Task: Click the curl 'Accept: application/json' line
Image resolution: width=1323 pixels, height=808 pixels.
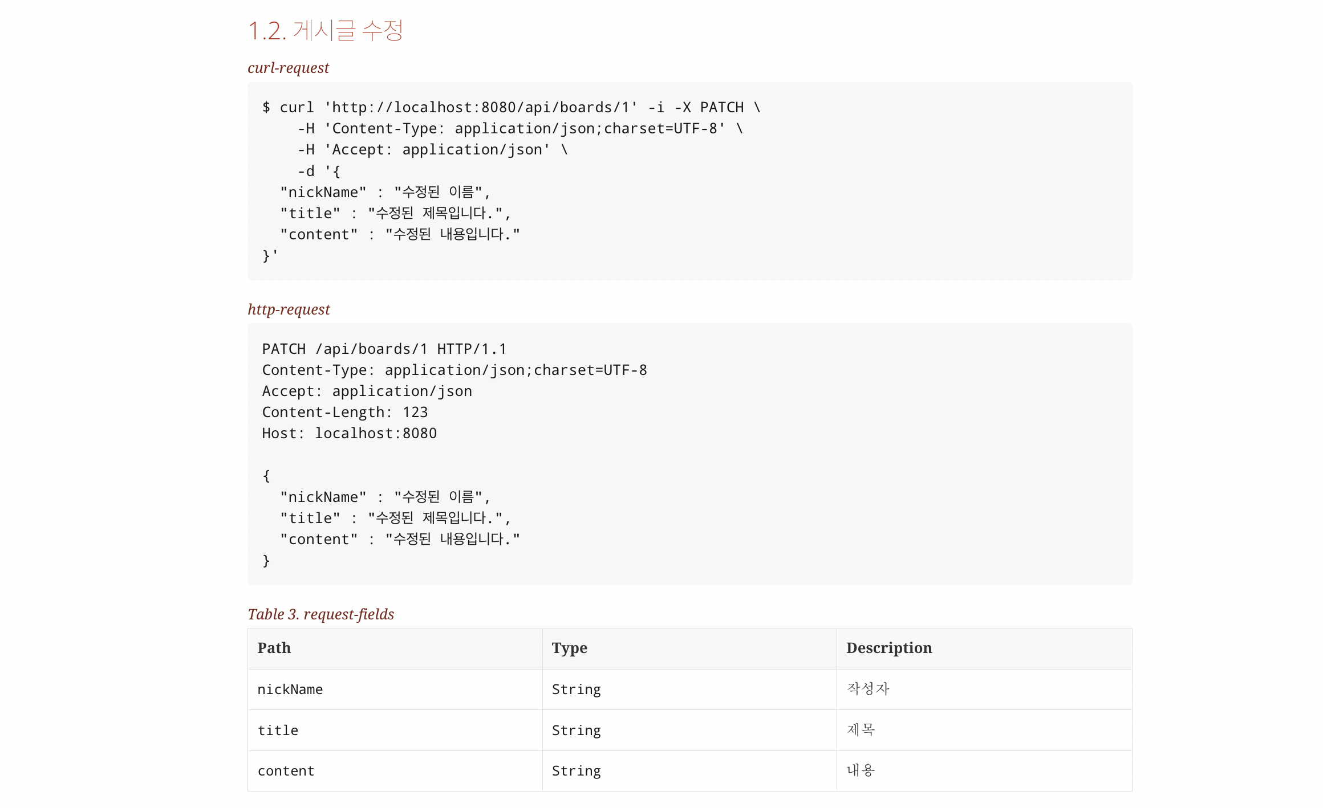Action: click(x=432, y=150)
